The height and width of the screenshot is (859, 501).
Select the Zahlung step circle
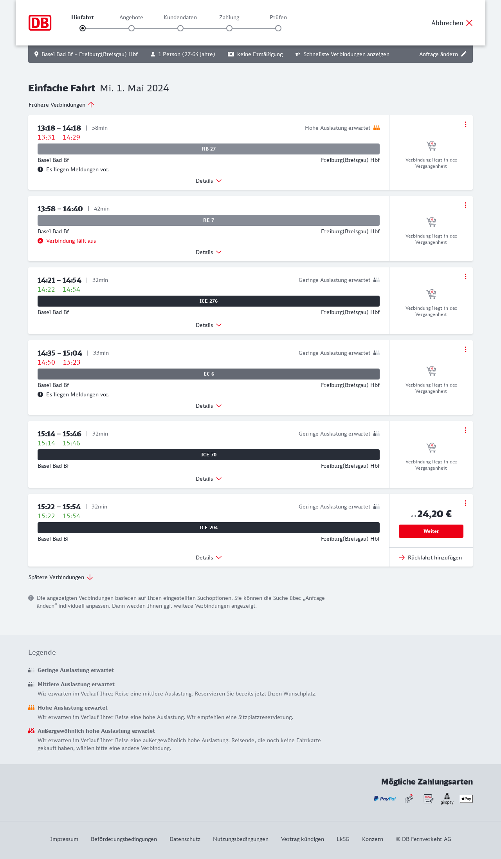(229, 28)
